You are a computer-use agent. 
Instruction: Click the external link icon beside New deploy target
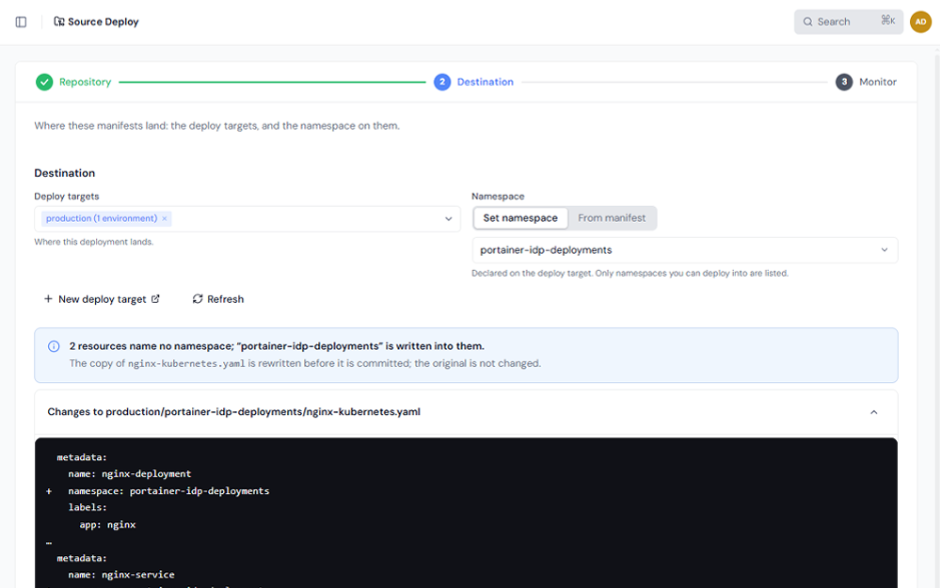(155, 299)
